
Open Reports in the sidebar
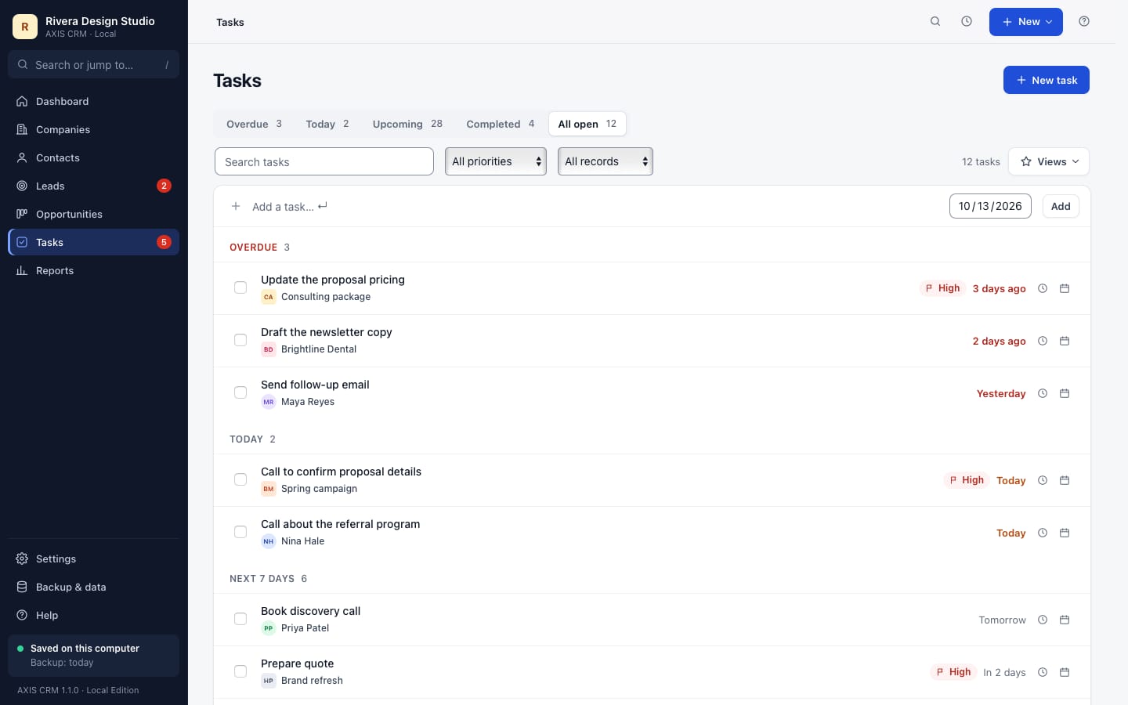[x=93, y=270]
